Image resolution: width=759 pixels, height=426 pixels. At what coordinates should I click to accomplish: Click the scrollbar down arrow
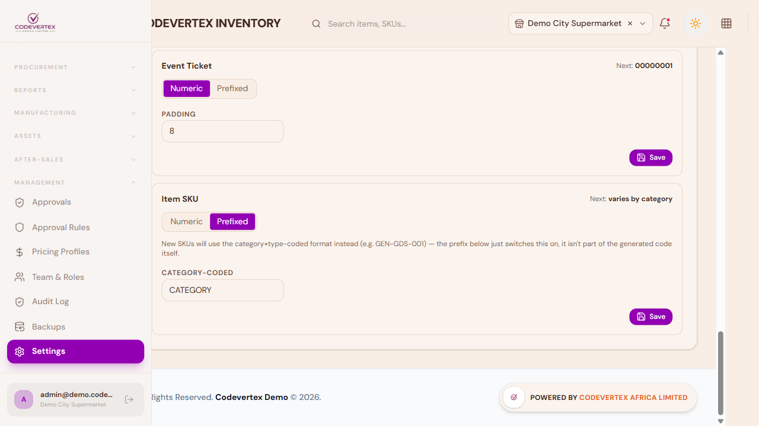click(x=721, y=421)
